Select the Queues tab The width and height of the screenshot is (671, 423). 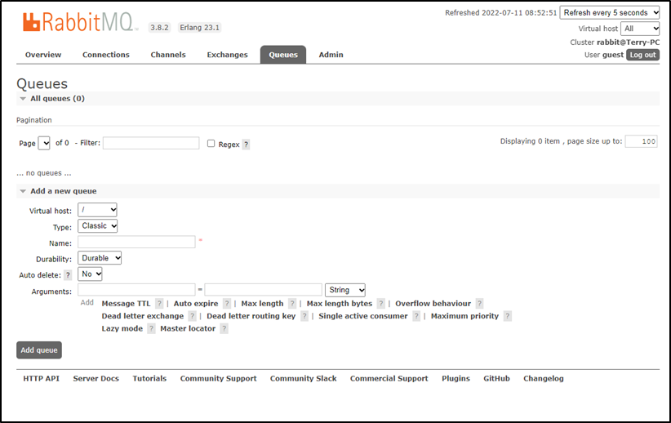[283, 55]
